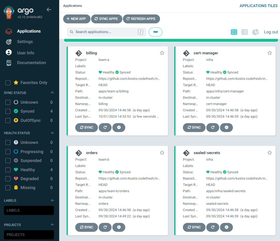
Task: Open Applications in the sidebar
Action: point(29,31)
